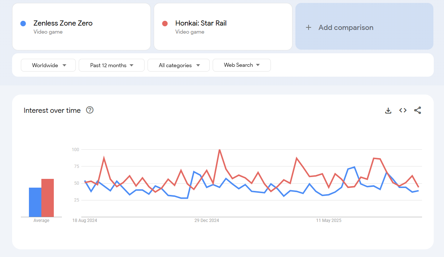
Task: Open the embed code icon
Action: [403, 110]
